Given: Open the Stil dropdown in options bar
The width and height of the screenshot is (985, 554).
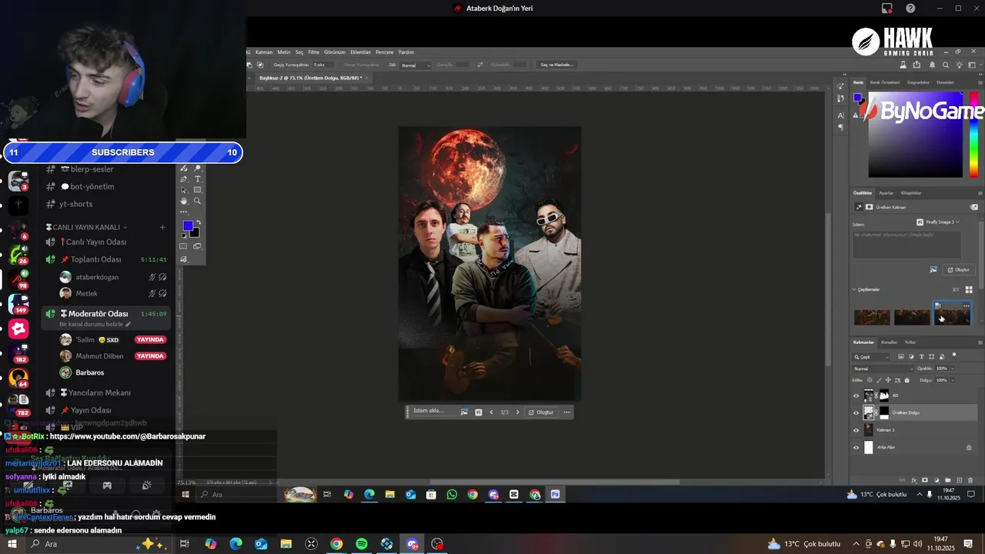Looking at the screenshot, I should pyautogui.click(x=416, y=65).
